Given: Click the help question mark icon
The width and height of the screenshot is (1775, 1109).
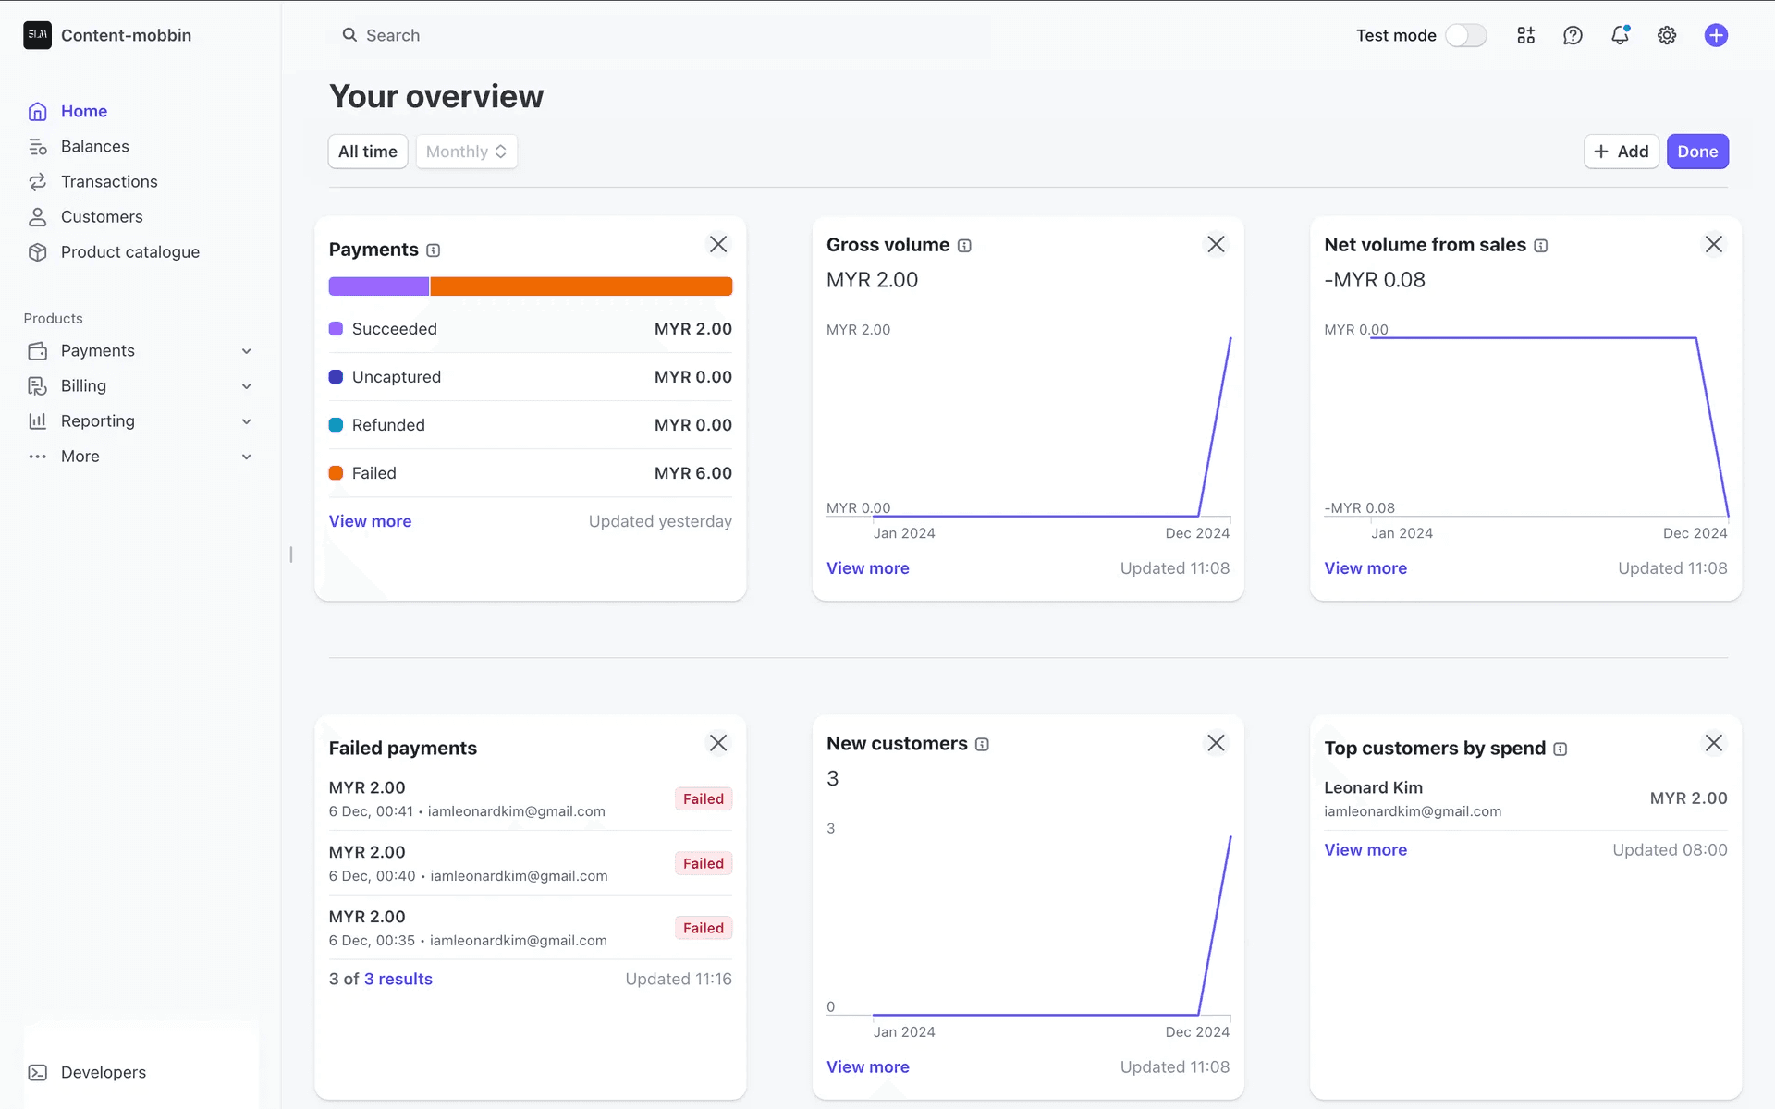Looking at the screenshot, I should (x=1573, y=35).
